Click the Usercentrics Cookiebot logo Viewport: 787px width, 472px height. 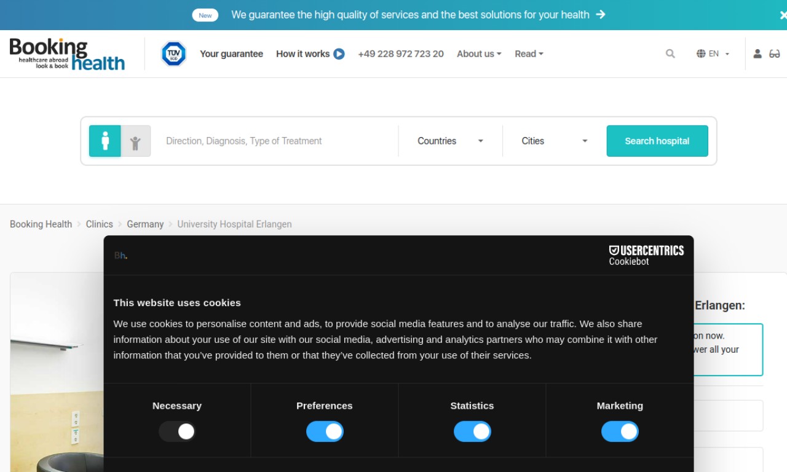click(x=646, y=255)
